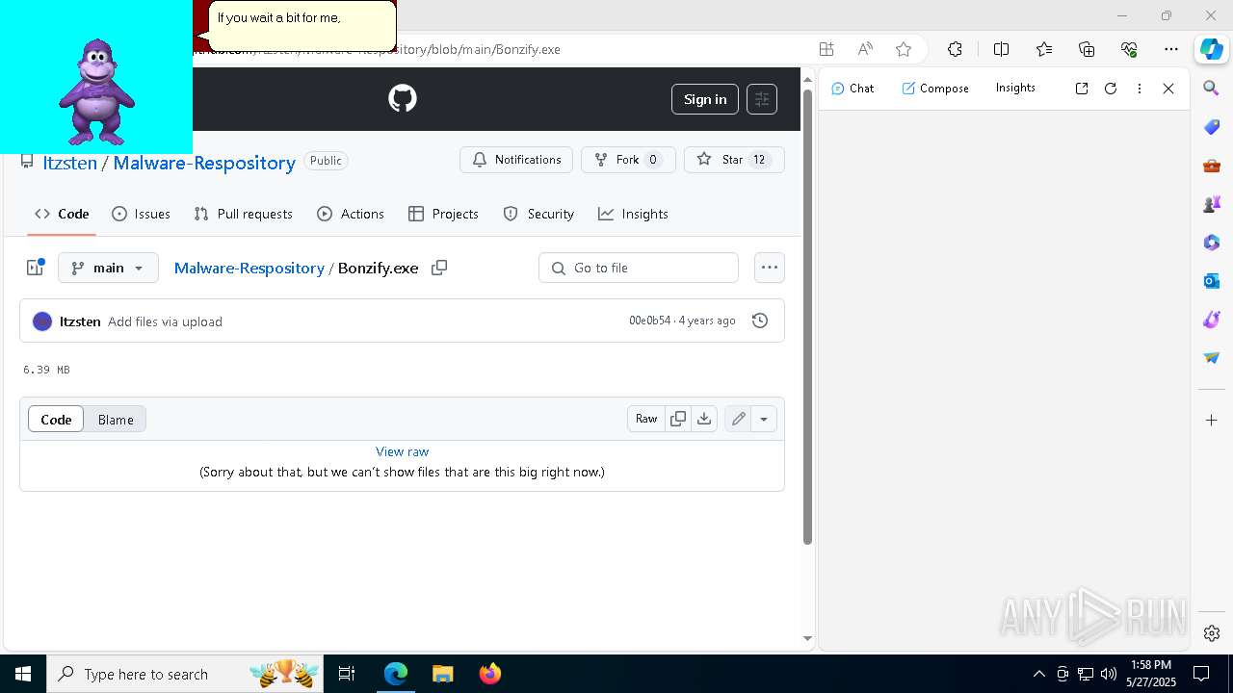Star the repository
This screenshot has height=693, width=1233.
(x=734, y=160)
